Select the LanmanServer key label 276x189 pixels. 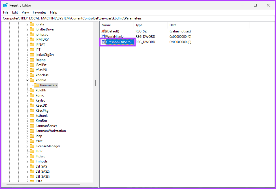coord(46,126)
